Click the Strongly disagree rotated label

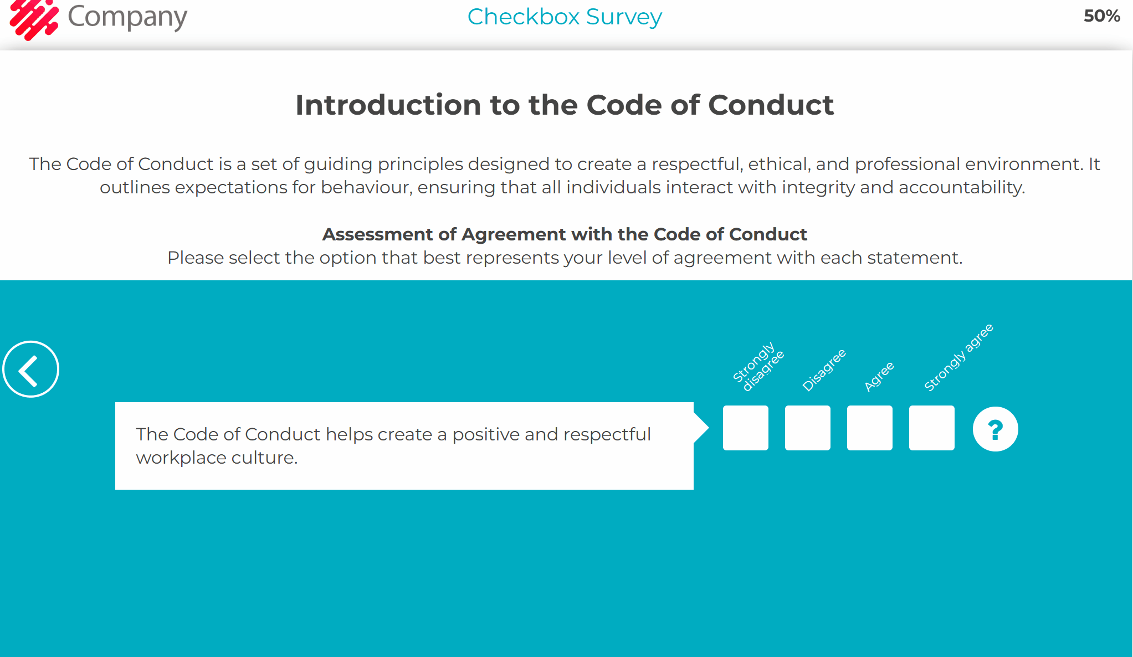tap(758, 366)
